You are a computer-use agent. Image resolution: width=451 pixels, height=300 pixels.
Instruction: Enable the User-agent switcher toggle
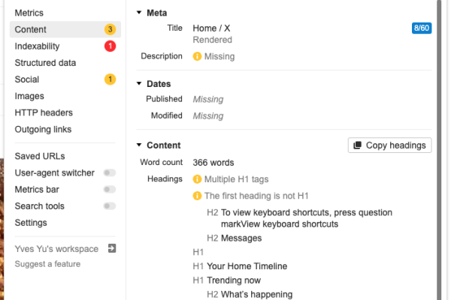(110, 172)
